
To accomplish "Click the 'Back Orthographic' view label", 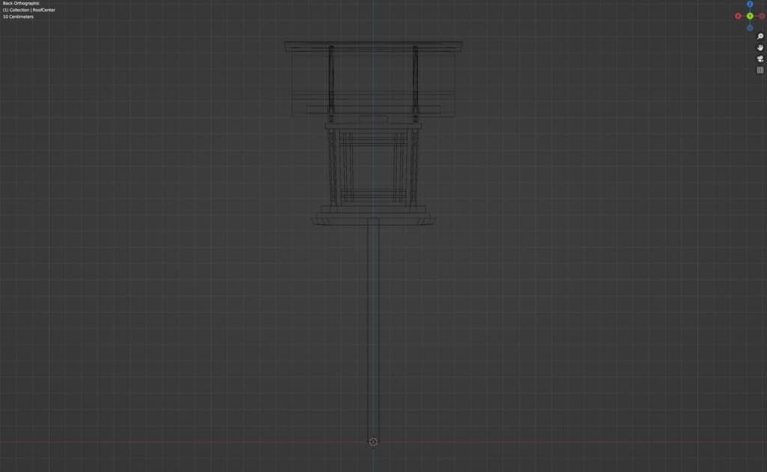I will coord(21,3).
